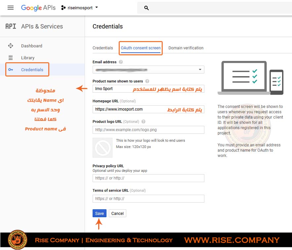The width and height of the screenshot is (292, 250).
Task: Open the Domain verification tab
Action: [186, 48]
